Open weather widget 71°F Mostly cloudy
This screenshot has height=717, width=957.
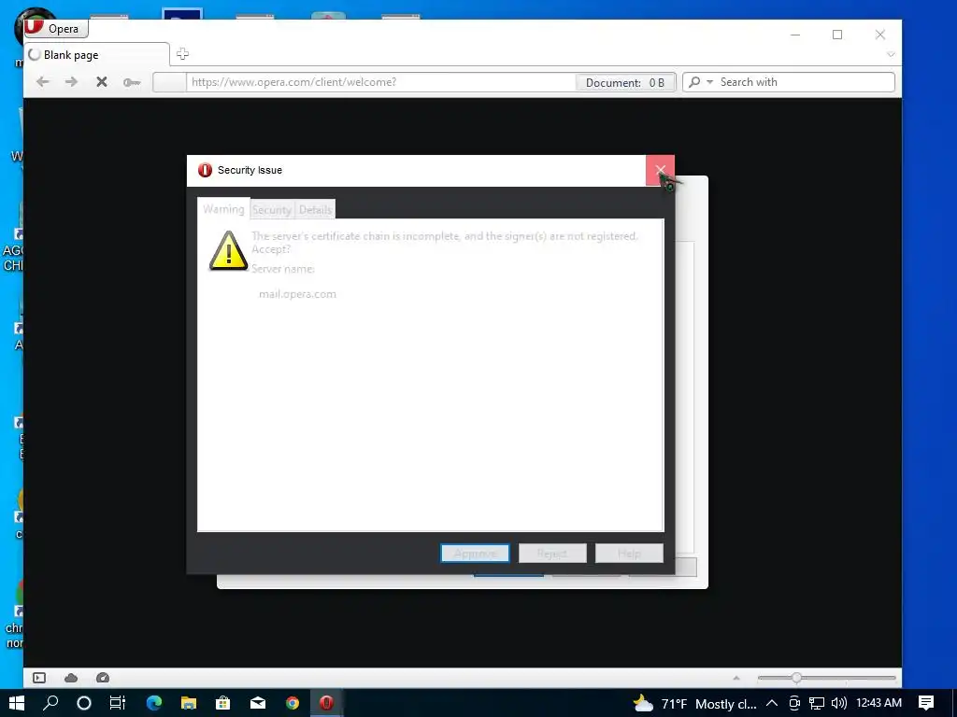[694, 704]
